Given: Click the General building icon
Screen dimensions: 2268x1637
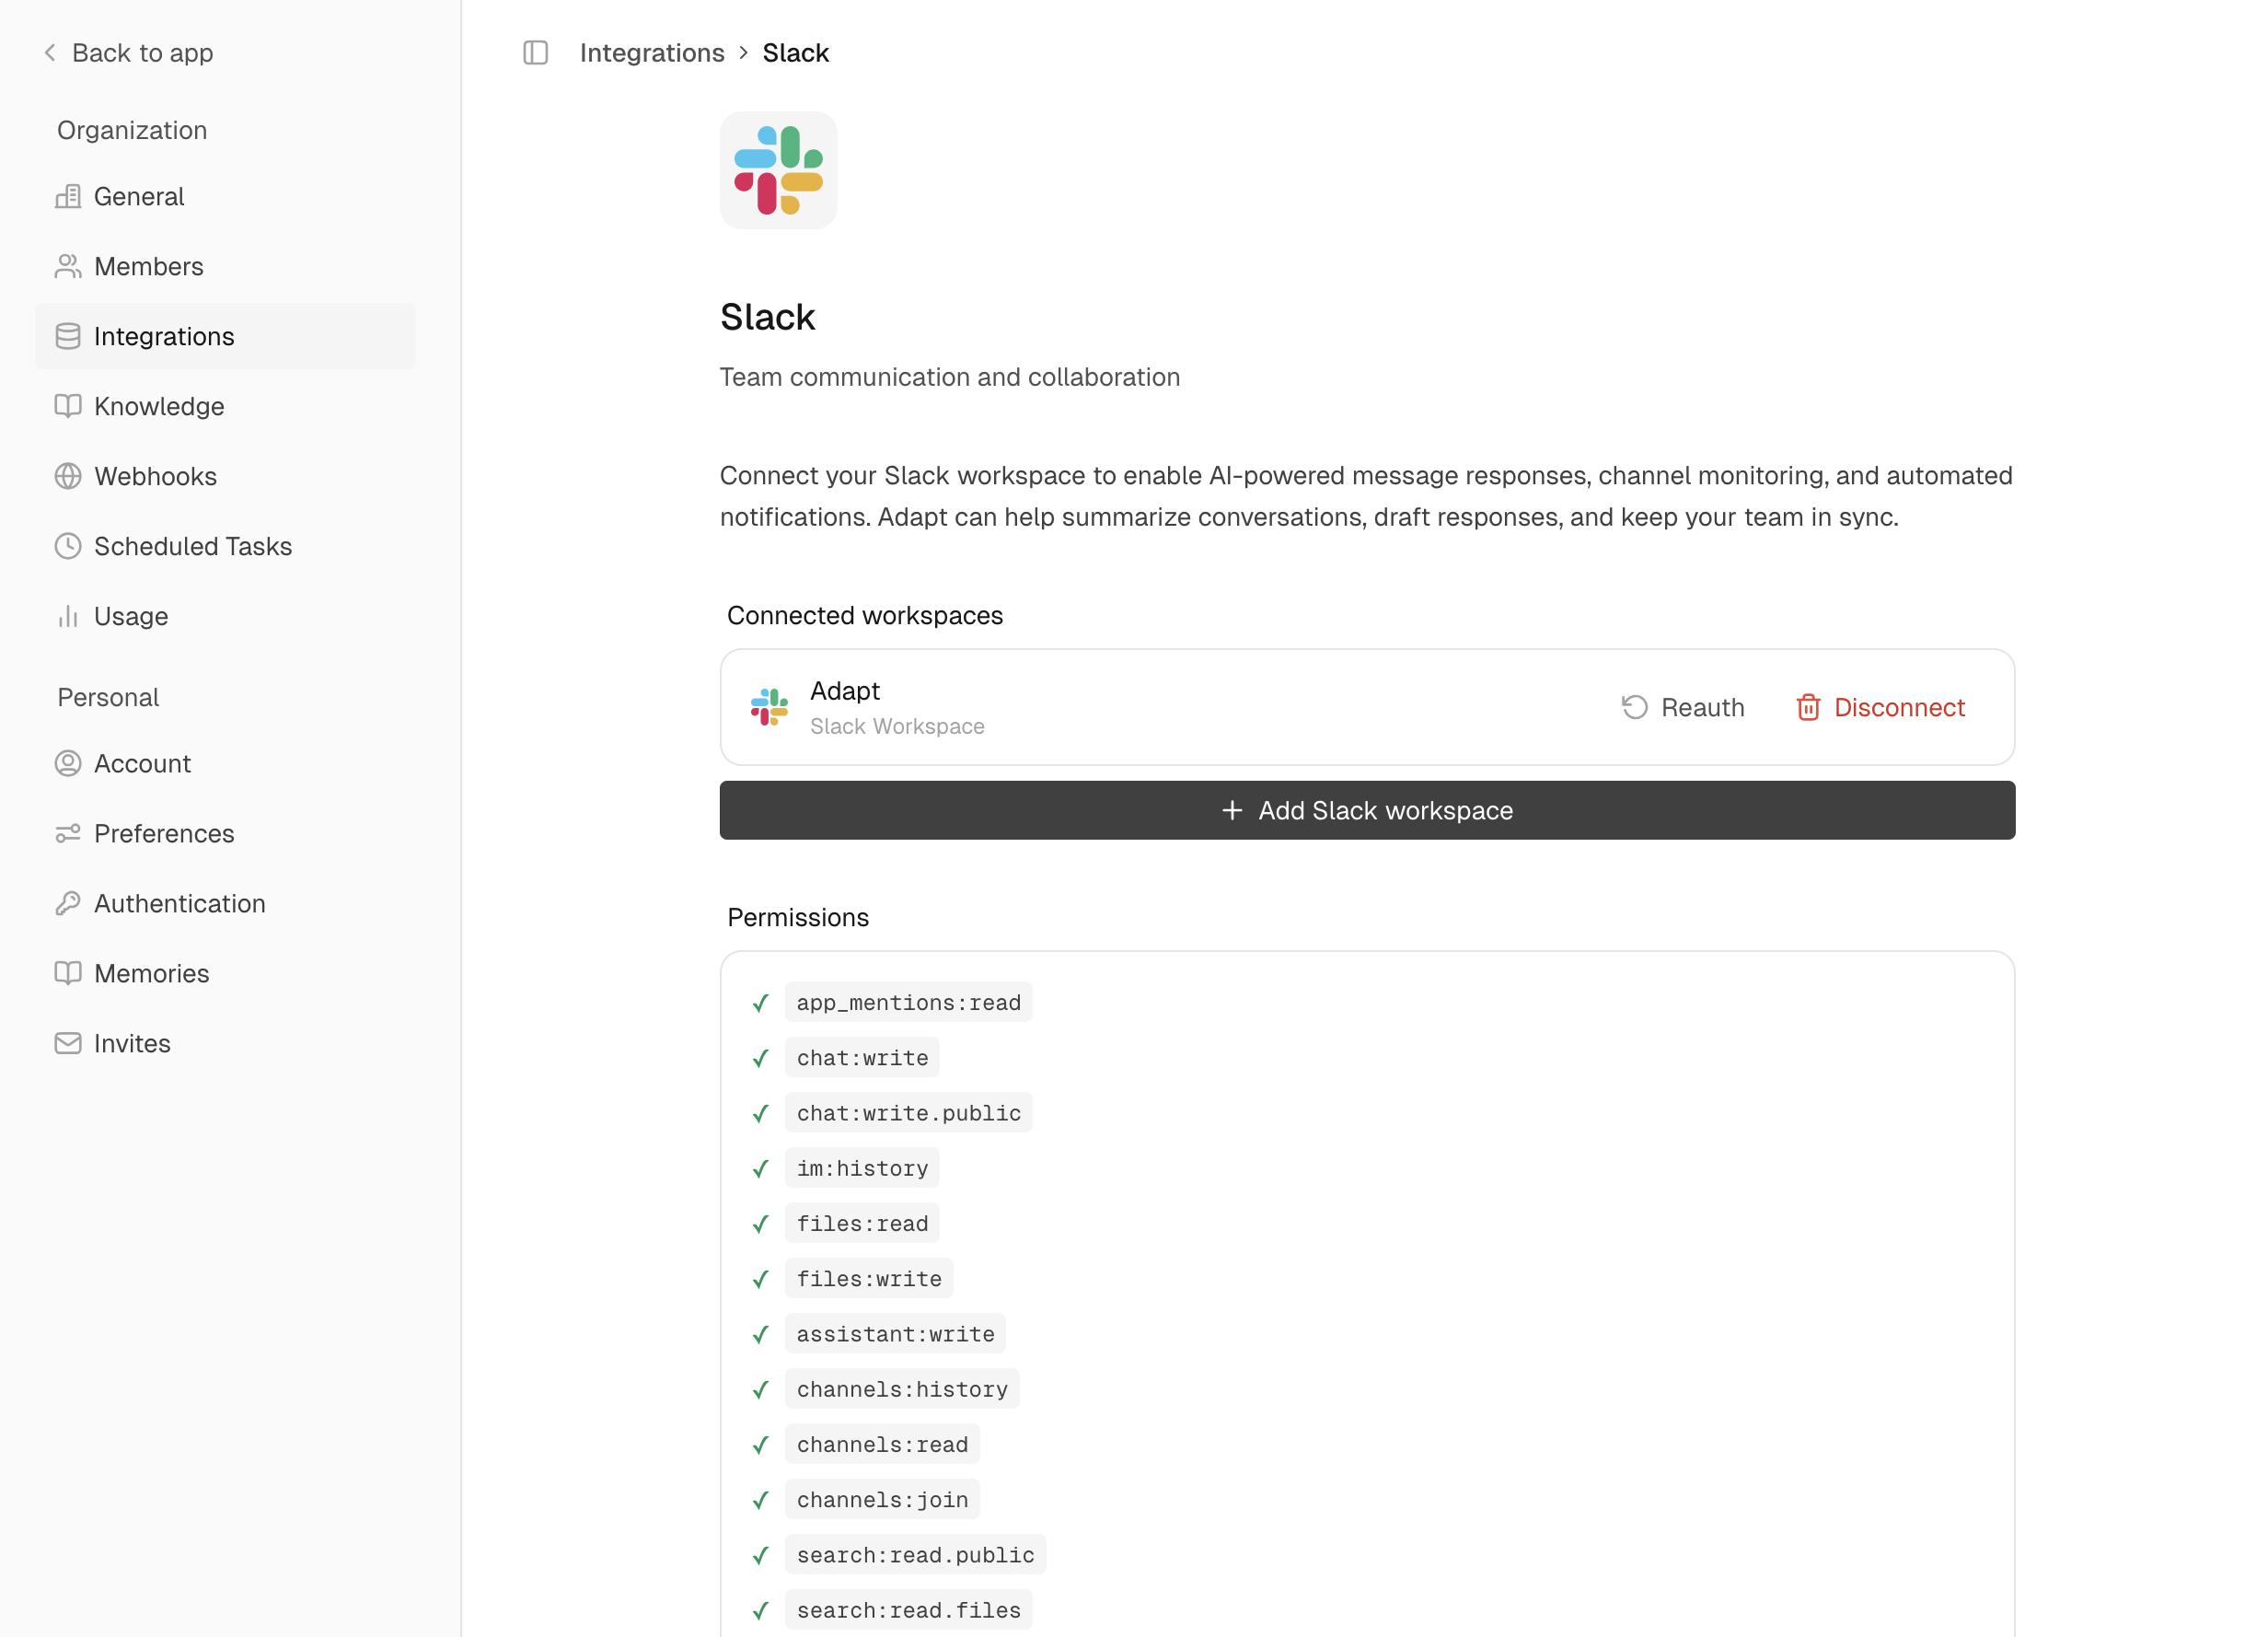Looking at the screenshot, I should (x=68, y=196).
